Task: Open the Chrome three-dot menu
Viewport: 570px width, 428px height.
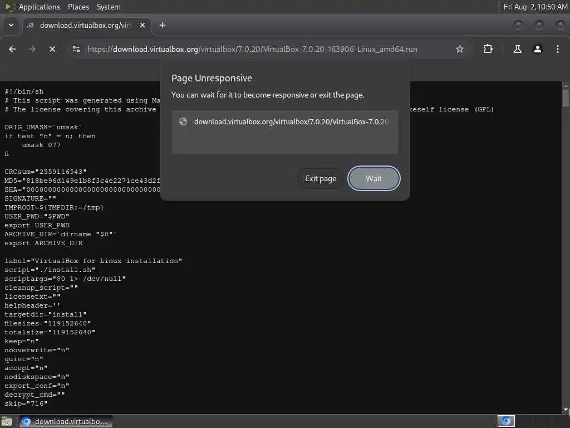Action: click(x=558, y=49)
